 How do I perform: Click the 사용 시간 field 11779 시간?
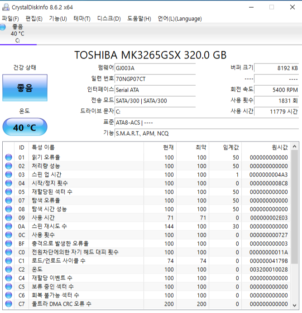click(x=277, y=112)
